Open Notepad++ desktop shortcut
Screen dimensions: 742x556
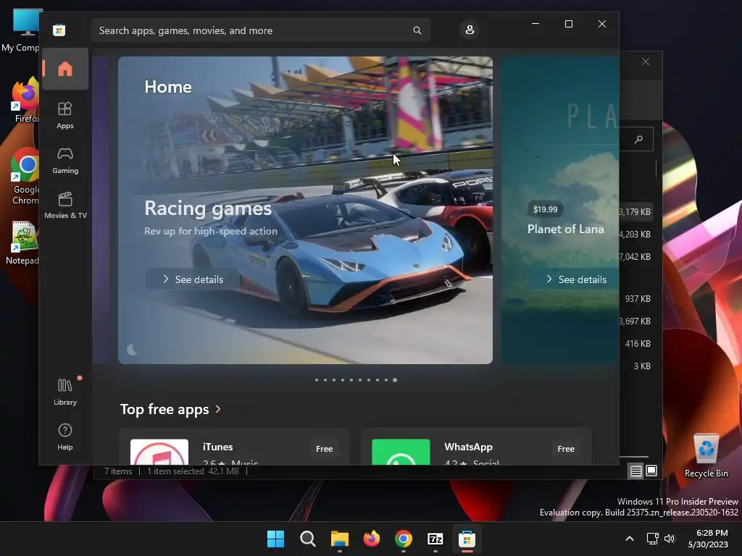[22, 243]
